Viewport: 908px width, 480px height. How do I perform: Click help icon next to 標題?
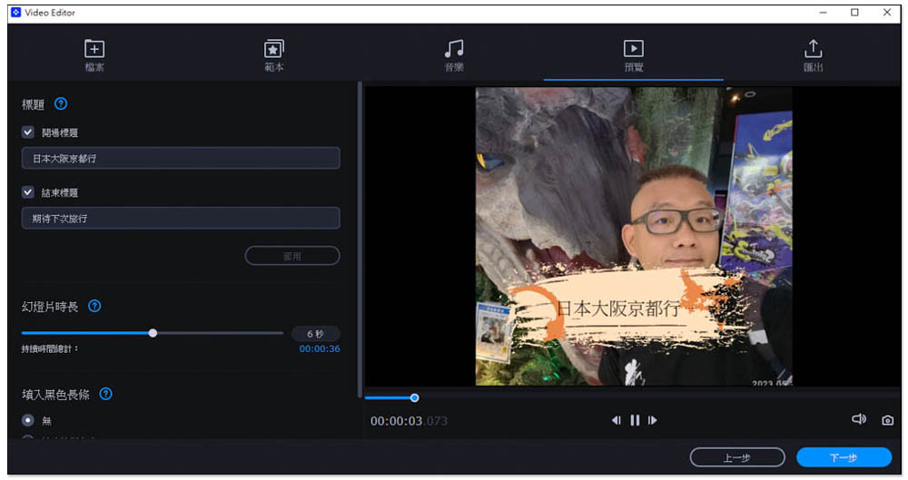click(x=61, y=104)
